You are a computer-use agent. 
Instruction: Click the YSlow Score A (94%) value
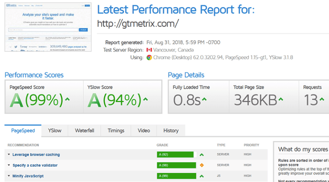pyautogui.click(x=115, y=100)
